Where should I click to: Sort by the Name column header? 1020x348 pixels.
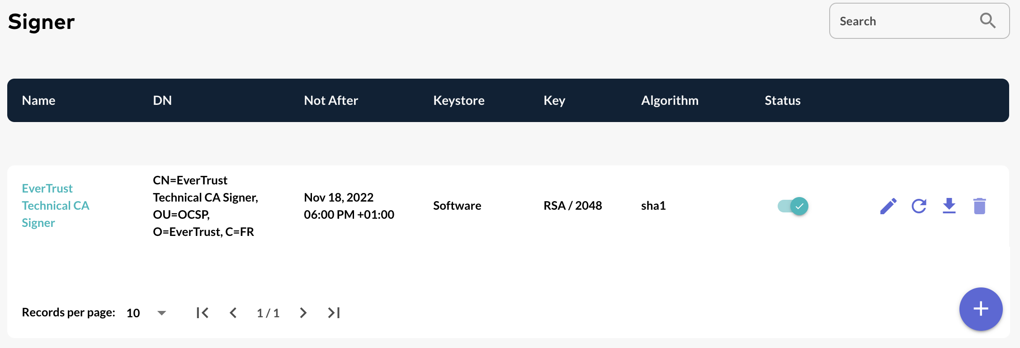point(38,100)
